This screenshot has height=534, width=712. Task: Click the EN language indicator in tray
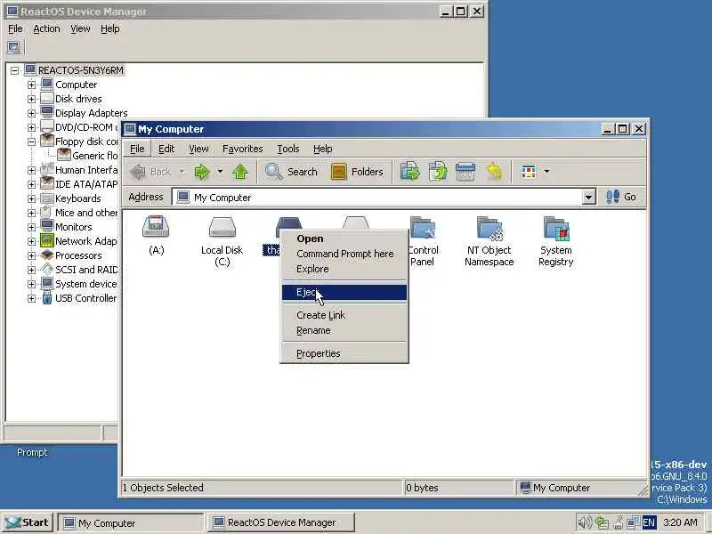649,522
